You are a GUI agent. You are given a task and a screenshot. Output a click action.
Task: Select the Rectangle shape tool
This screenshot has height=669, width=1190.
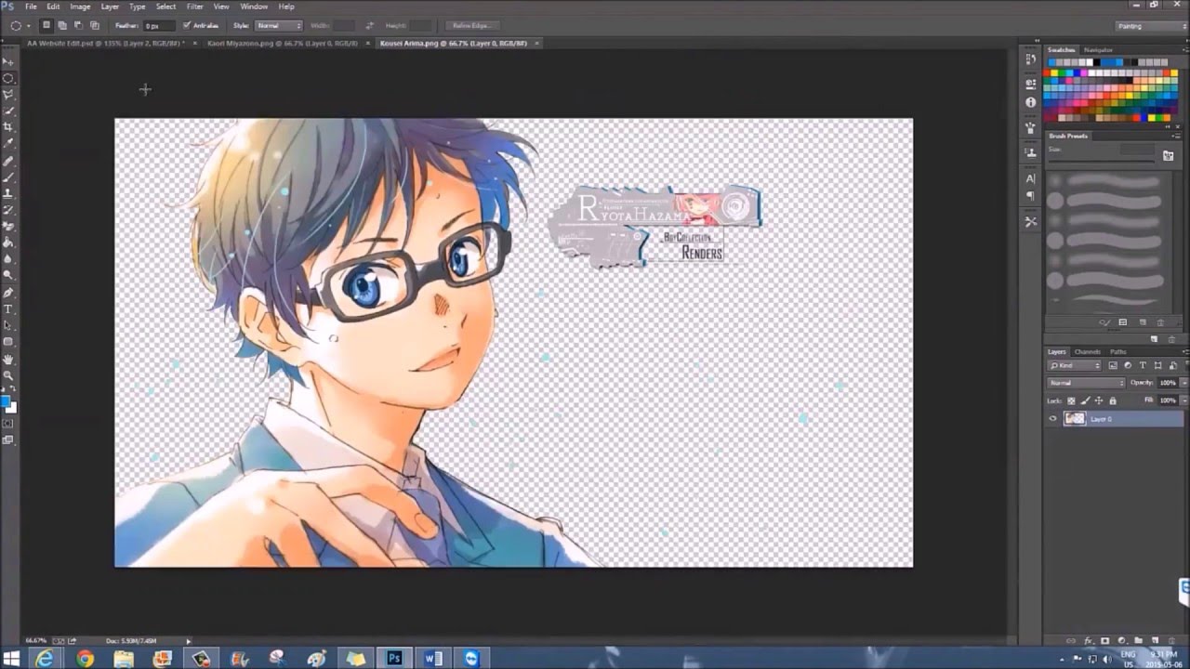click(x=8, y=342)
